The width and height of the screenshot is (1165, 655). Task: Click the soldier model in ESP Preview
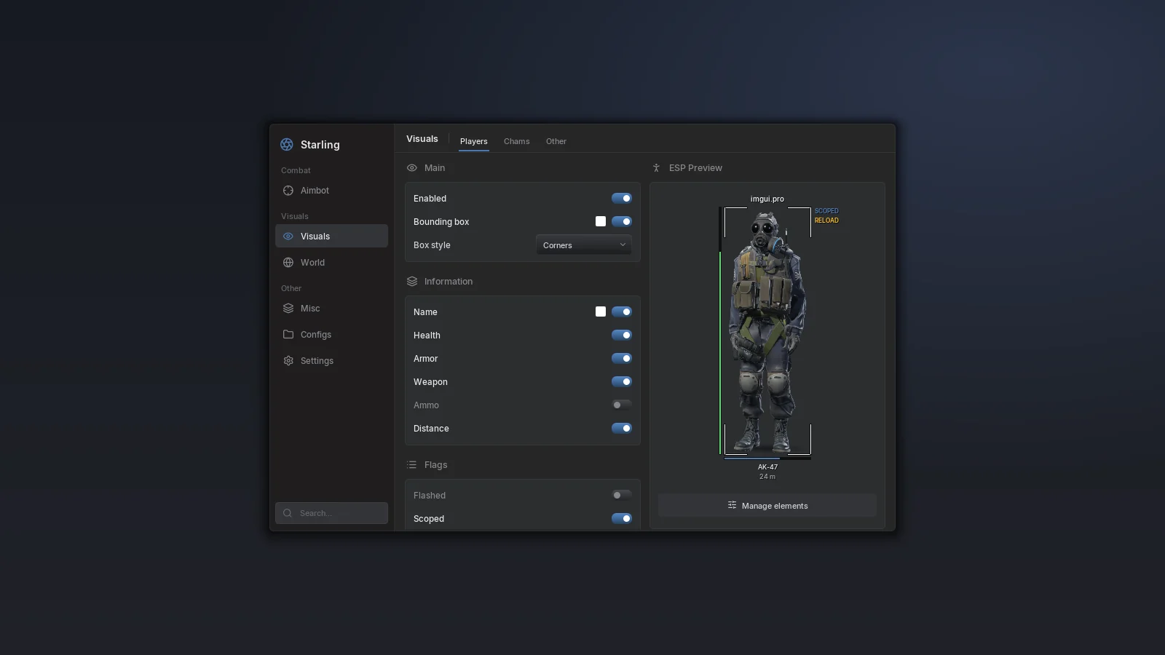[767, 331]
